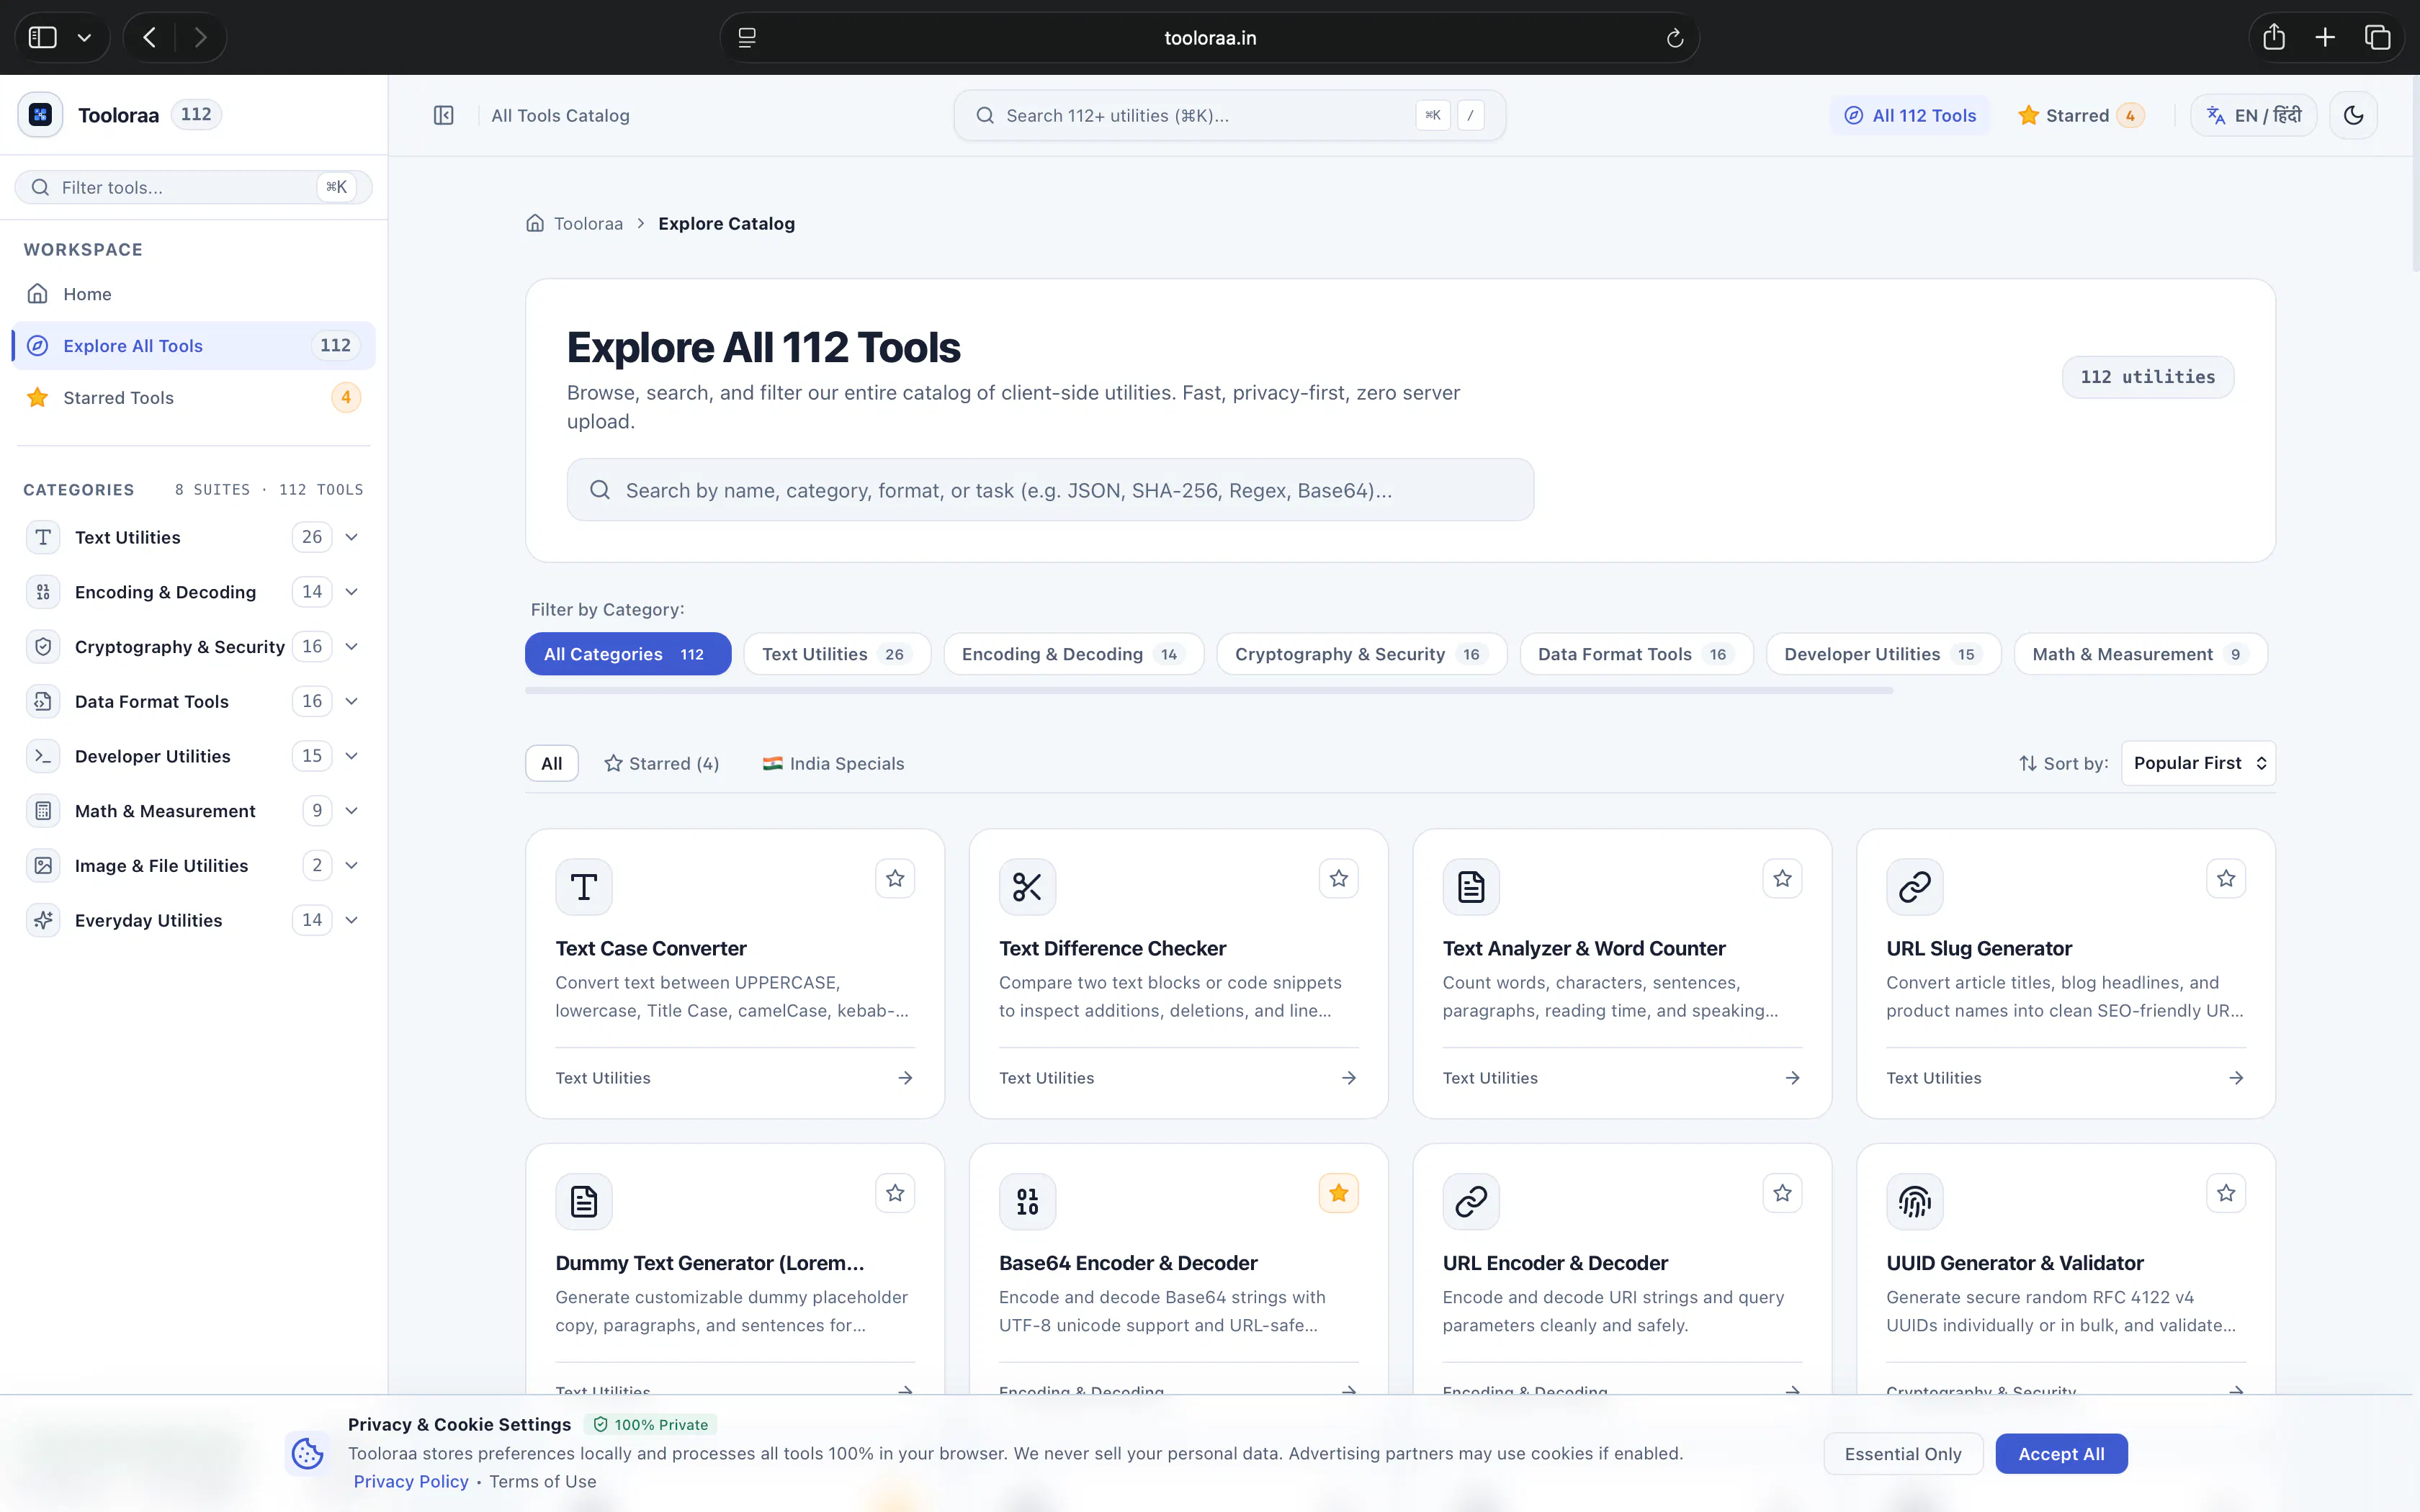The width and height of the screenshot is (2420, 1512).
Task: Click the fingerprint icon on UUID Generator card
Action: pyautogui.click(x=1914, y=1201)
